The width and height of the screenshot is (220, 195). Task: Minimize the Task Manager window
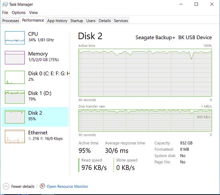click(x=181, y=4)
